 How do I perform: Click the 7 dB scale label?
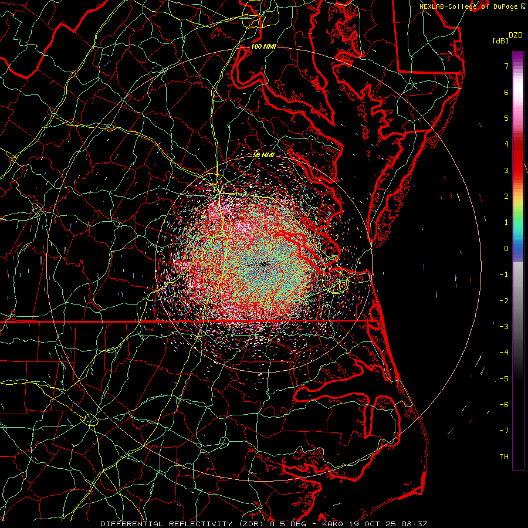[506, 66]
